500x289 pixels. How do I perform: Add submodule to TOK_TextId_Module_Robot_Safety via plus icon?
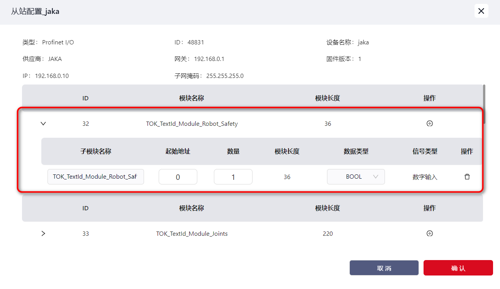pyautogui.click(x=429, y=124)
